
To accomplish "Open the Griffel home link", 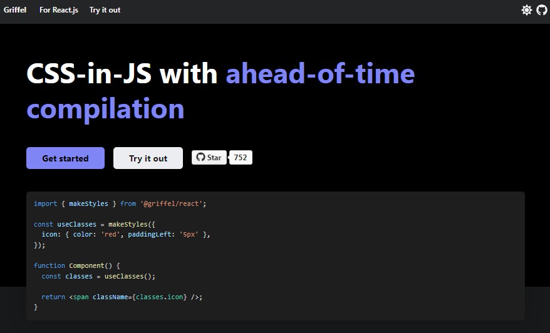I will pos(15,10).
